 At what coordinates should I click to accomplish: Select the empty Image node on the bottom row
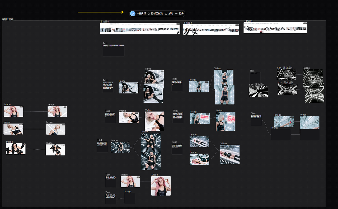click(130, 198)
